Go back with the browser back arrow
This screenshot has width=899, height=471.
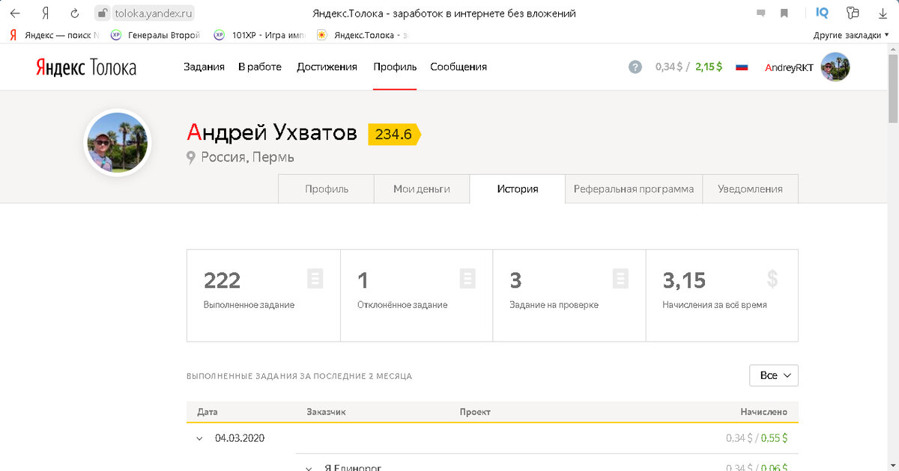coord(15,13)
